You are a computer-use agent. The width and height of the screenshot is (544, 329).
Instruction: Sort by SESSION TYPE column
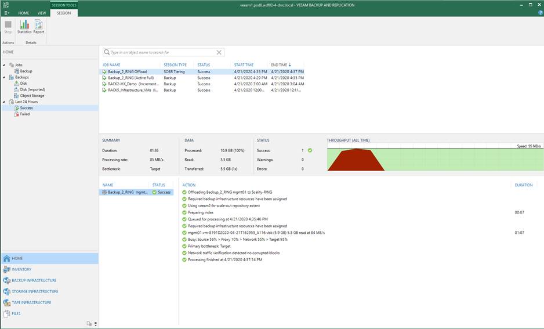click(x=175, y=65)
